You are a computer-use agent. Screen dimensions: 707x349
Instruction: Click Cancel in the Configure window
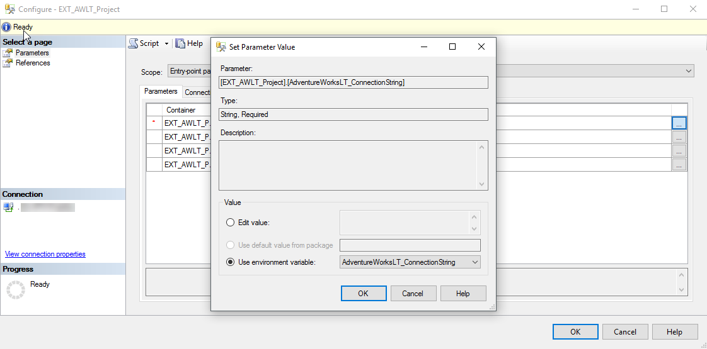(625, 332)
